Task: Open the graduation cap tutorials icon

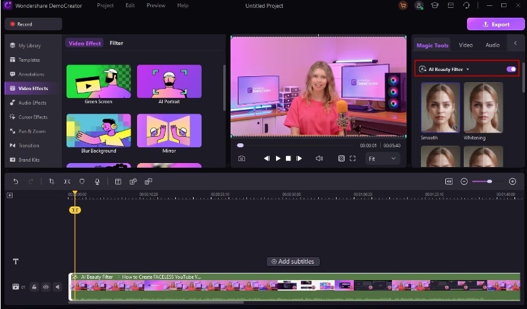Action: [435, 5]
